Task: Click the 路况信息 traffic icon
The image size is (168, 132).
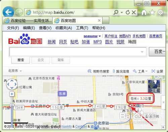Action: 114,71
